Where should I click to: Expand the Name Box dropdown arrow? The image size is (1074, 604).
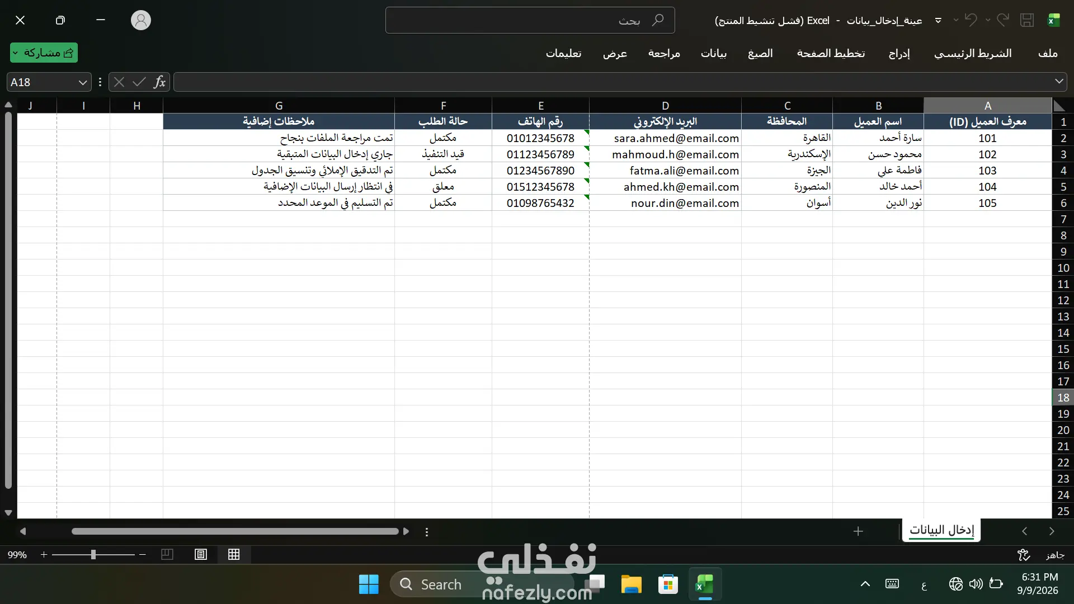click(83, 82)
